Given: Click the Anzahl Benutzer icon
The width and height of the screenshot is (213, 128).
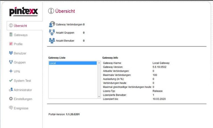Looking at the screenshot, I should (x=52, y=41).
